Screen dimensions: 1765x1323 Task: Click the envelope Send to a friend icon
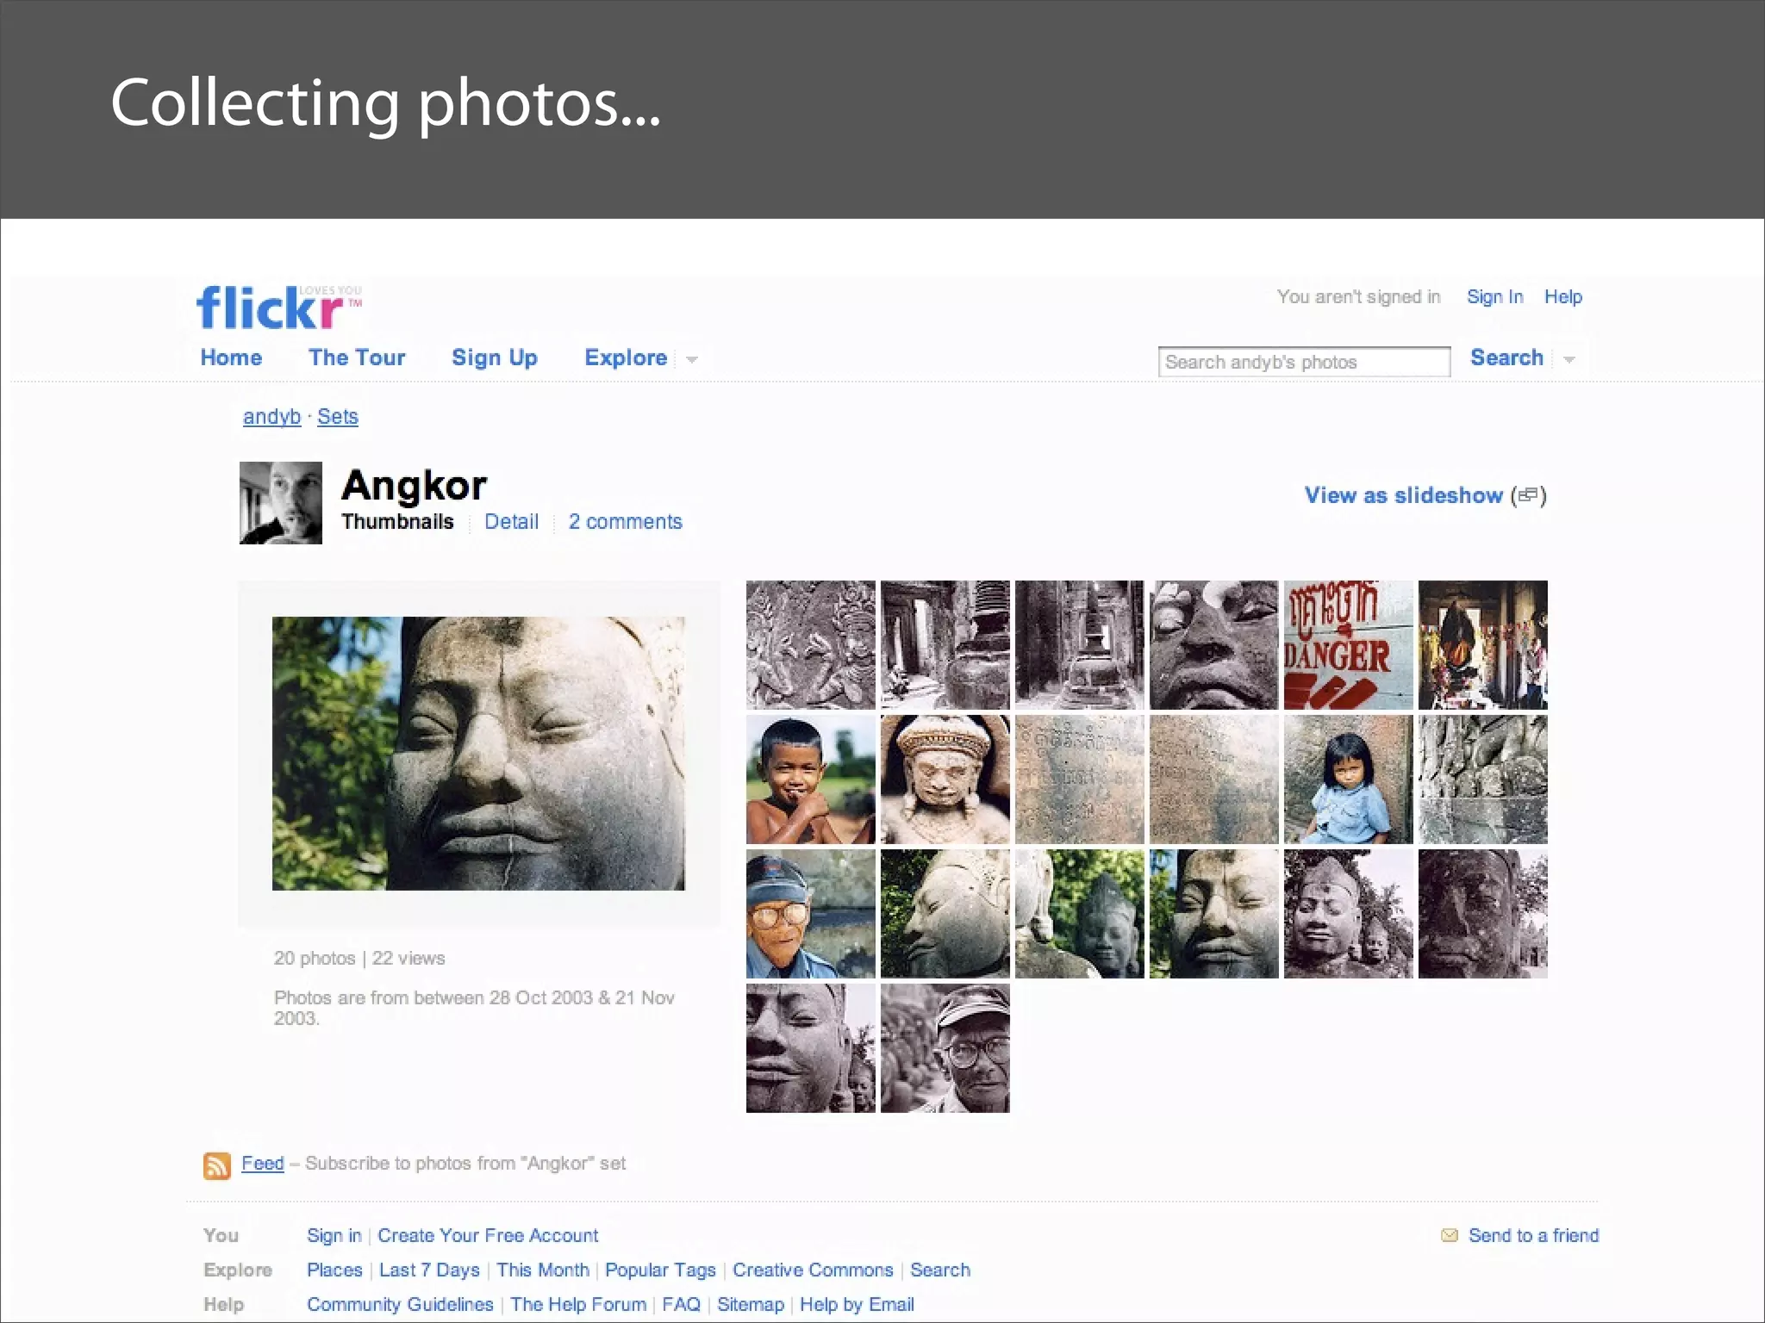[1450, 1235]
